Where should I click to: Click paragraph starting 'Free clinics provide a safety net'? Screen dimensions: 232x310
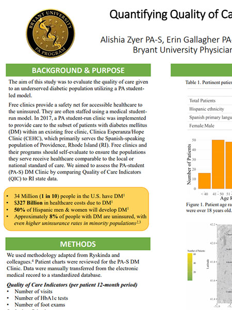(x=77, y=142)
